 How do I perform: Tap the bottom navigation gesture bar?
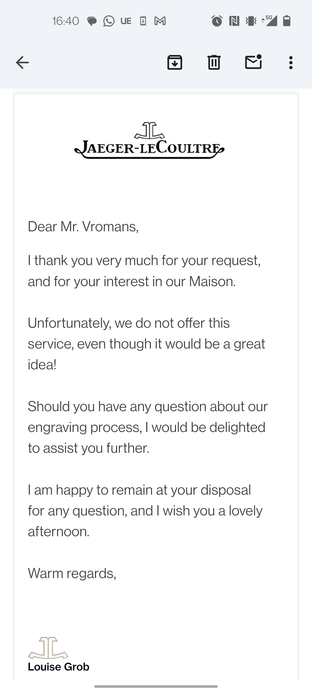(x=156, y=686)
